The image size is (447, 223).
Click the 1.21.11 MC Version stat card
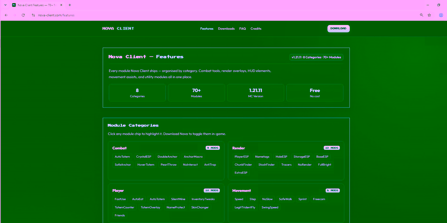(256, 93)
